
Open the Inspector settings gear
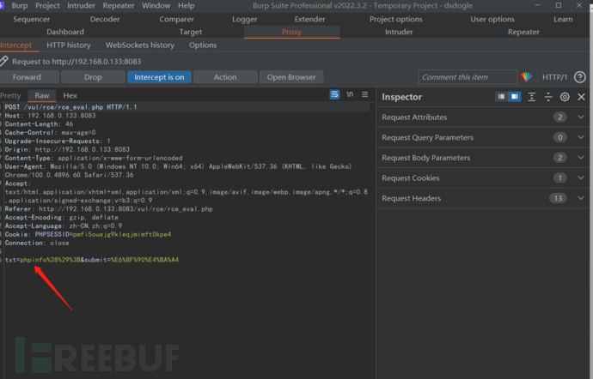[565, 97]
